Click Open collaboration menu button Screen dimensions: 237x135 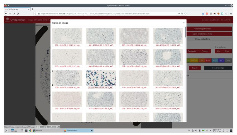coord(209,34)
